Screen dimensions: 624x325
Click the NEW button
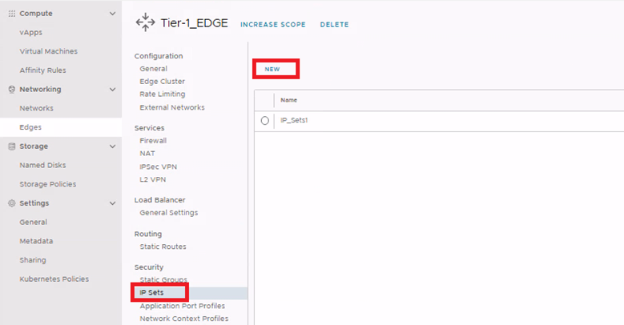272,70
